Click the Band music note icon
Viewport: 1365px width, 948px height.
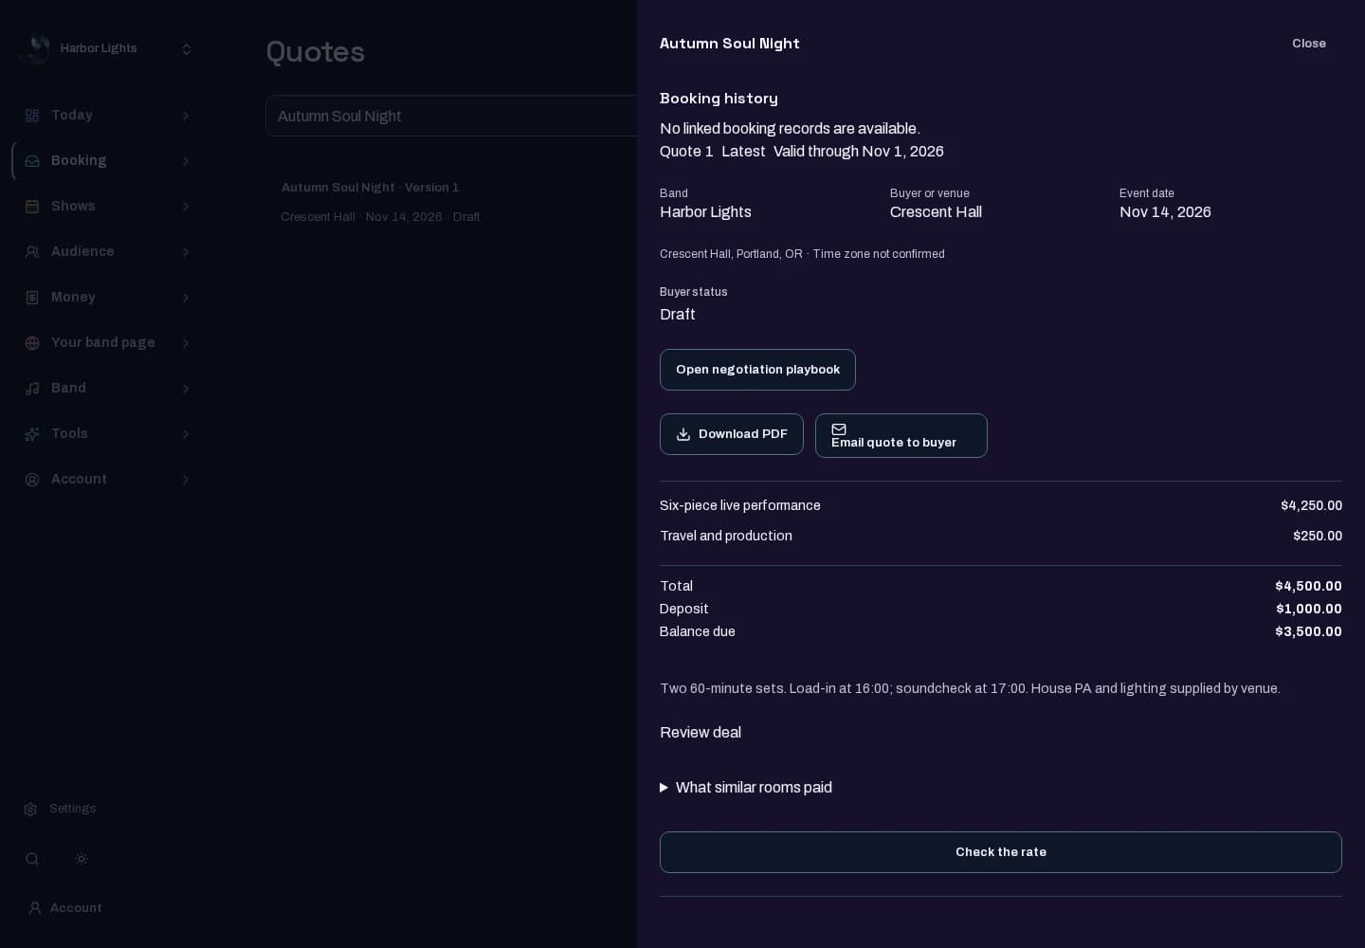coord(32,389)
